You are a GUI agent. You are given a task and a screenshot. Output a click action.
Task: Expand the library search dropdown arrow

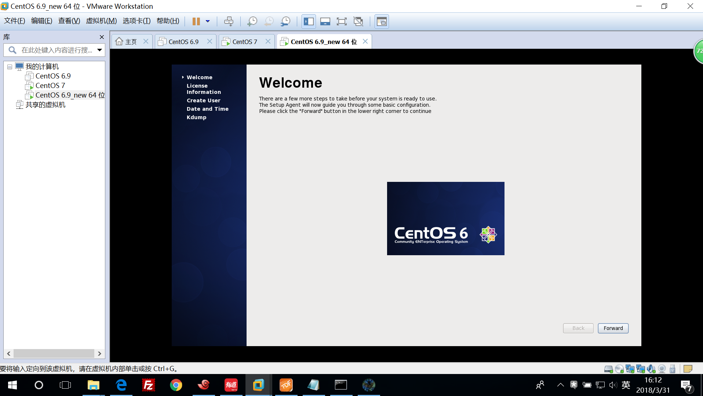[99, 50]
